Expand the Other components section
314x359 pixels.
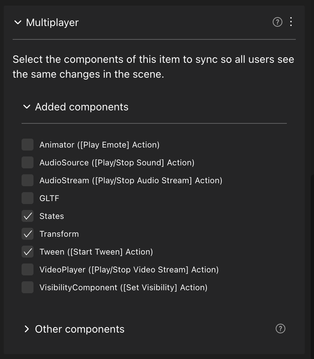(26, 329)
